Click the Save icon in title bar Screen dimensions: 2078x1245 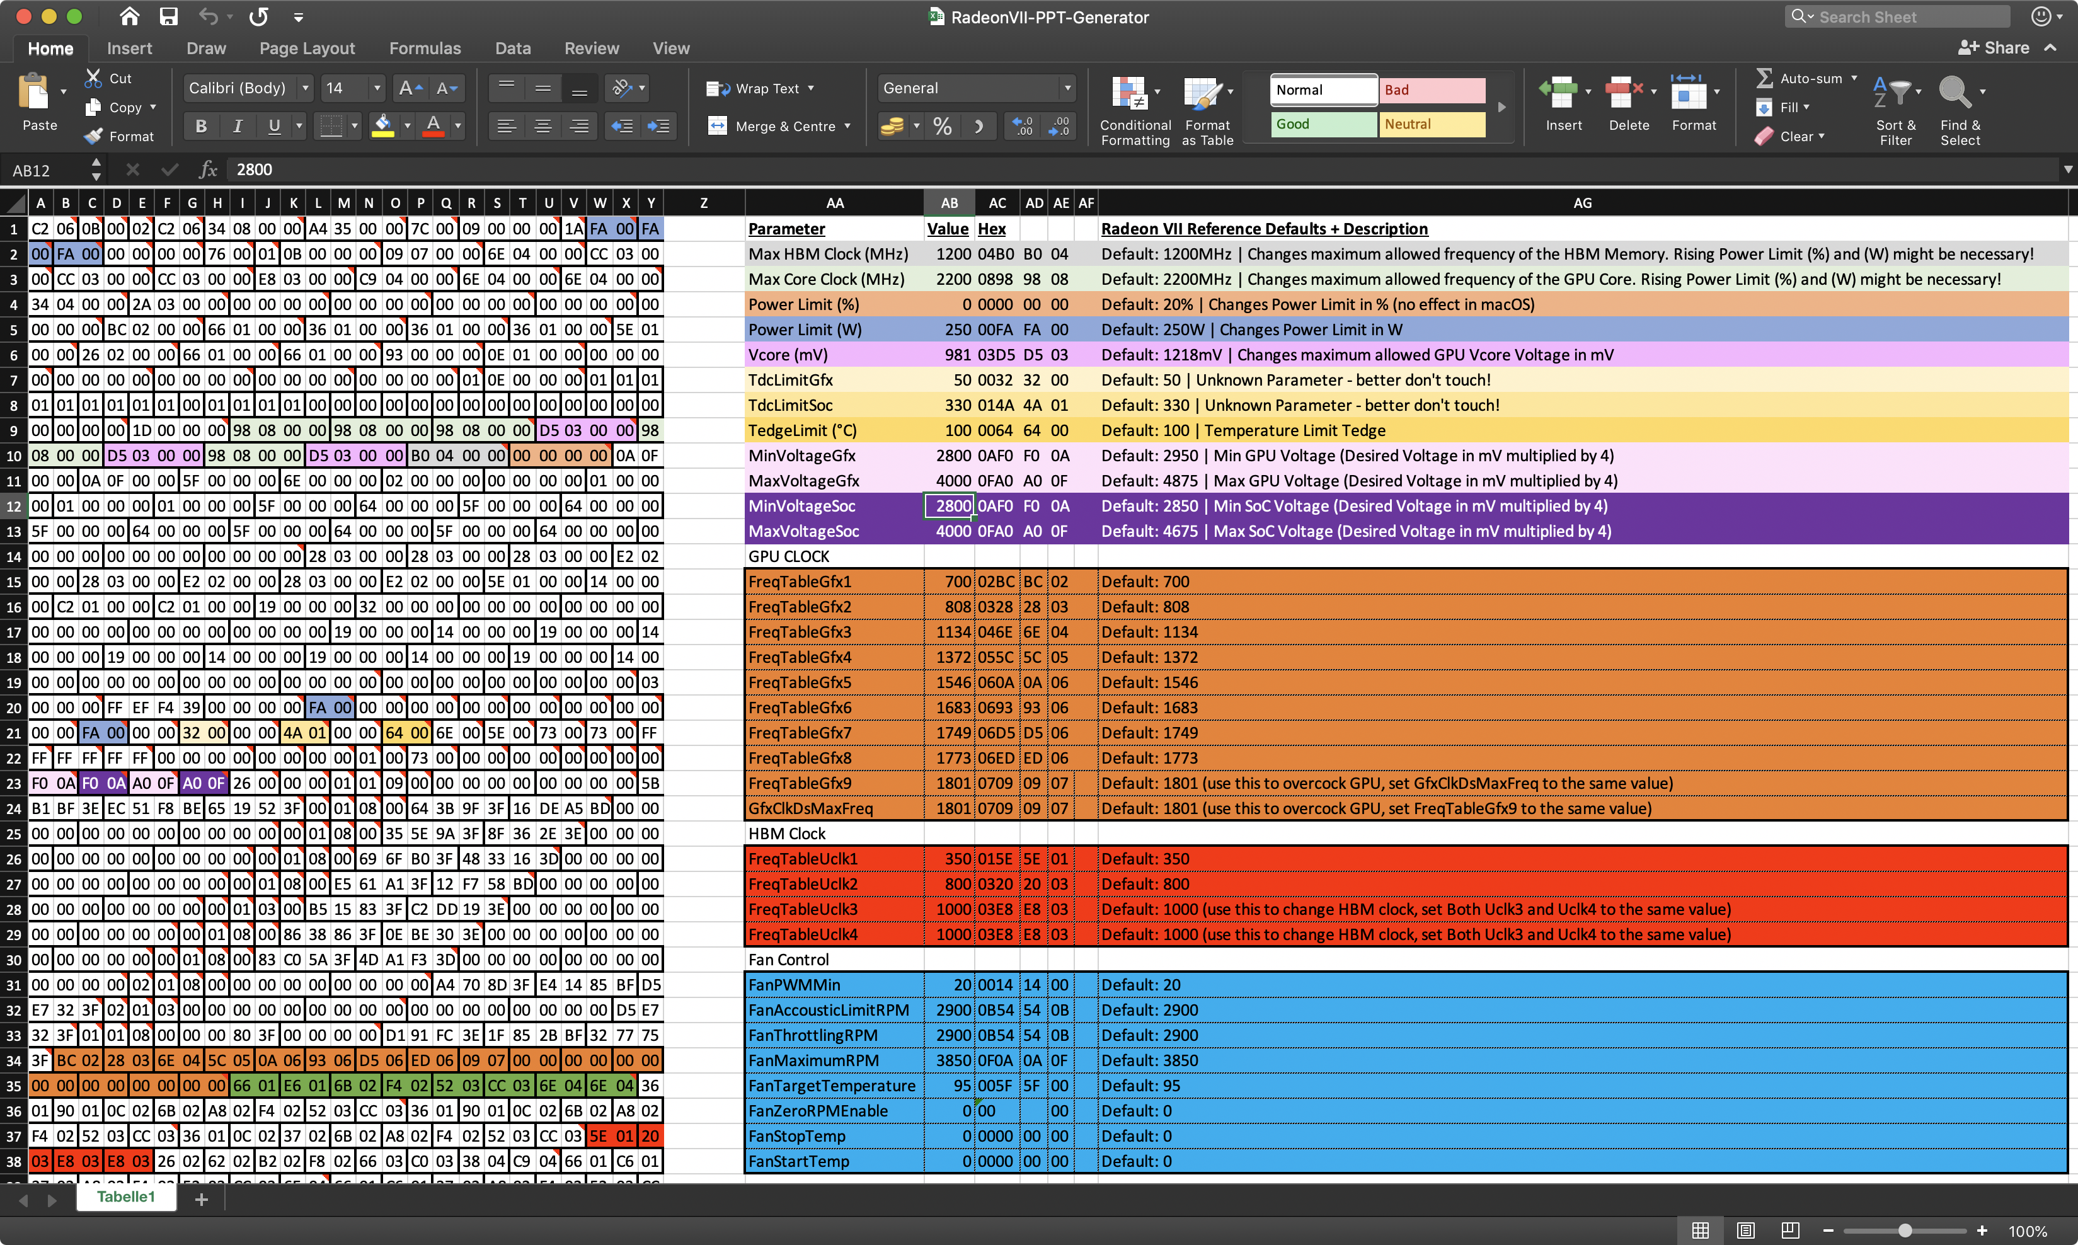click(169, 17)
